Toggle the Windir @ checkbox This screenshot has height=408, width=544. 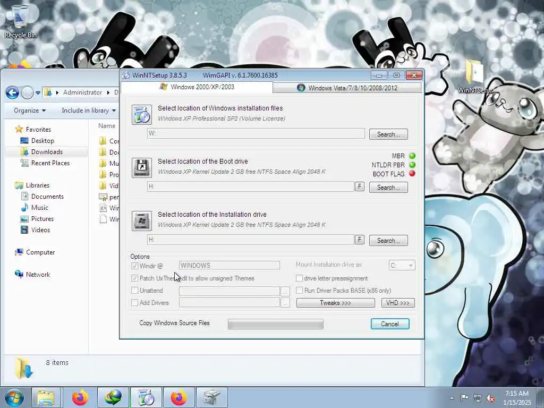(x=134, y=266)
